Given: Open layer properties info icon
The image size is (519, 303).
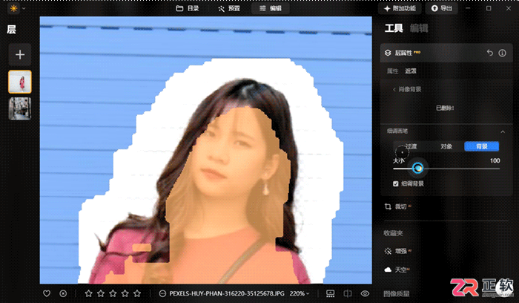Looking at the screenshot, I should [x=502, y=53].
